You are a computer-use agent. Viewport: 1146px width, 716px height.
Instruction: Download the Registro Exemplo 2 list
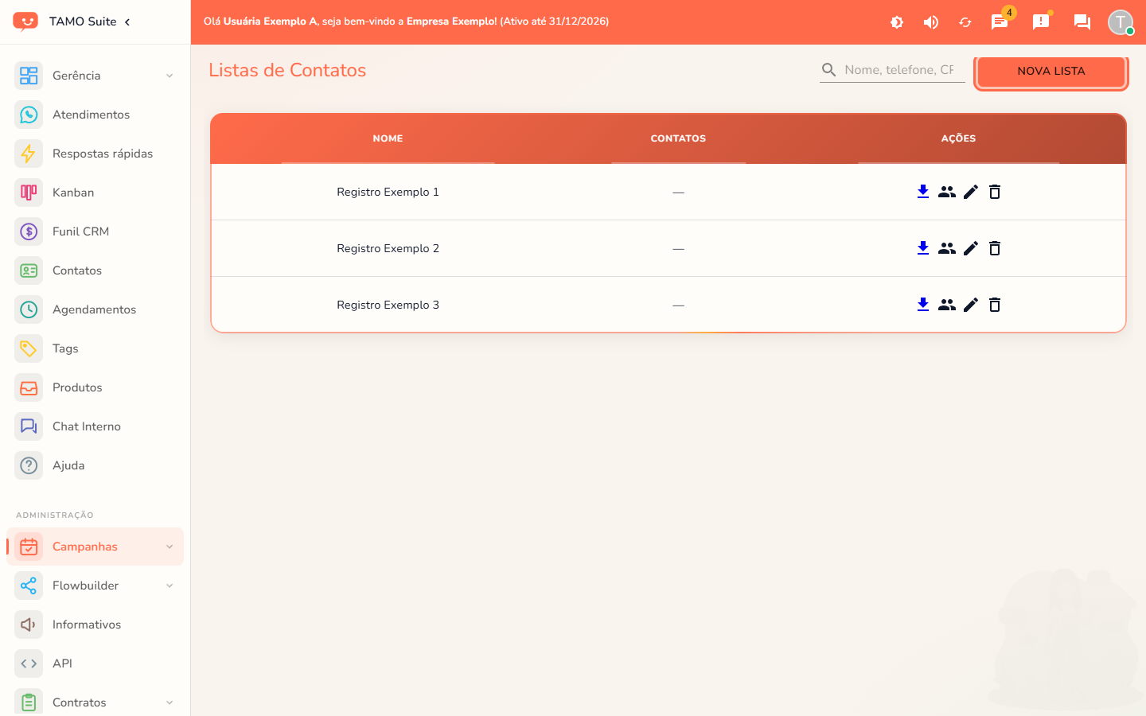pyautogui.click(x=923, y=248)
